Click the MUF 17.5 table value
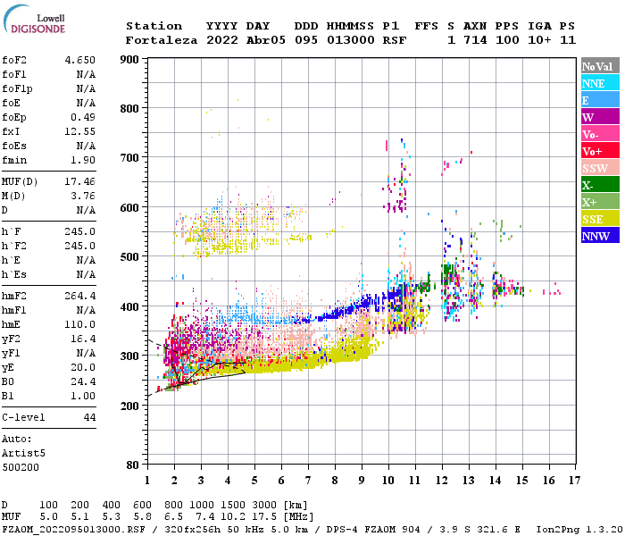 click(264, 517)
